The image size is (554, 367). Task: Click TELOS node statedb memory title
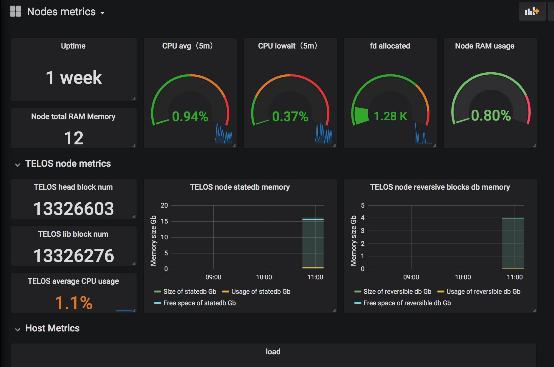click(x=240, y=187)
